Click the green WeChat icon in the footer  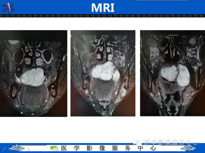54,148
